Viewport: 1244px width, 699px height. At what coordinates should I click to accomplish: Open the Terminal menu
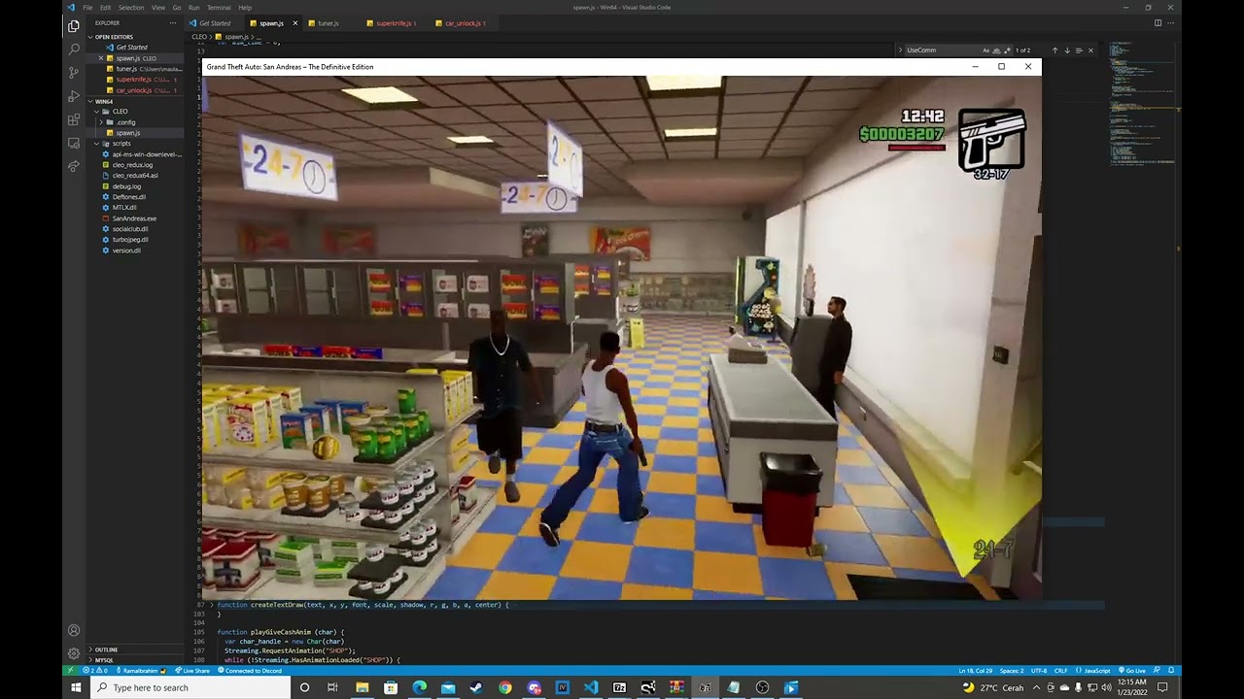tap(219, 7)
